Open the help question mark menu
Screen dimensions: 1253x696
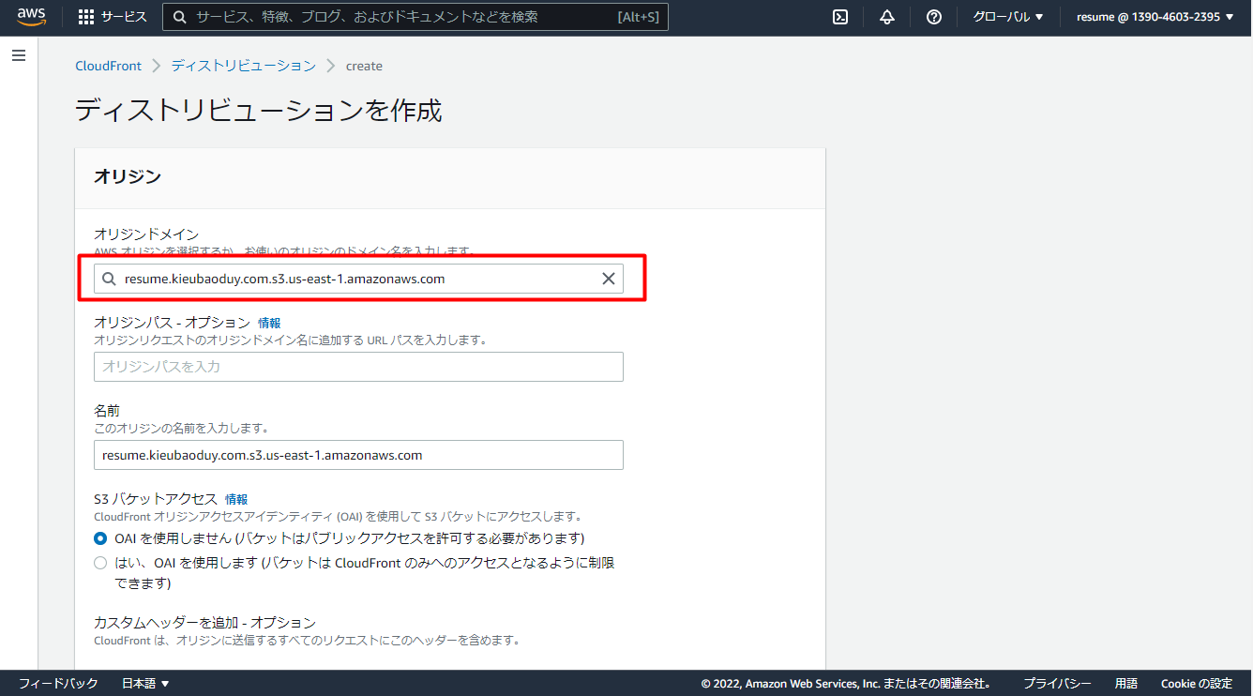934,17
